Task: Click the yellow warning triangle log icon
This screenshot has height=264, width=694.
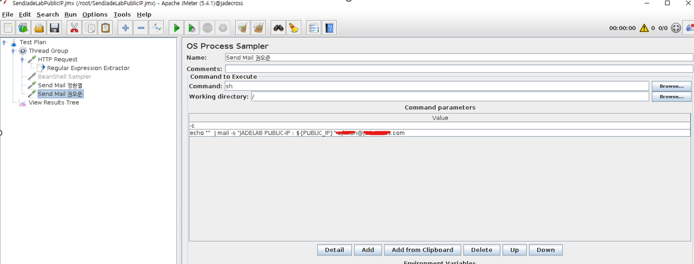Action: click(643, 28)
